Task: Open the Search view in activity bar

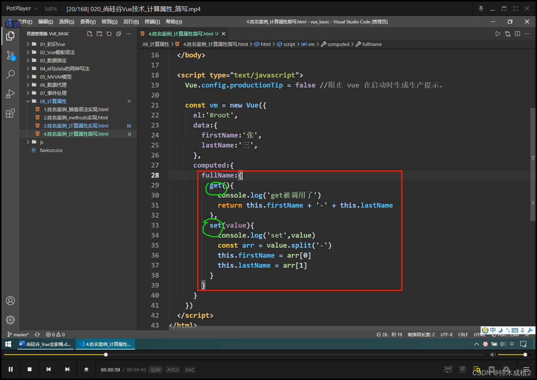Action: [10, 75]
